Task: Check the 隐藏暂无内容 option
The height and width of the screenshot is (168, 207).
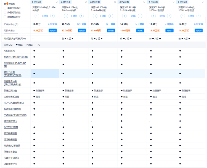Action: (x=5, y=17)
